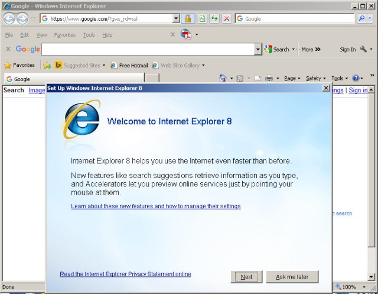Click the Favorites star button
The width and height of the screenshot is (378, 294).
pyautogui.click(x=19, y=65)
